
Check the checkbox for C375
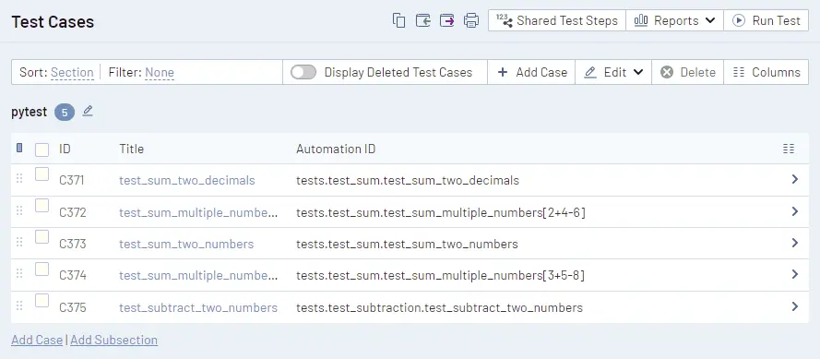42,300
